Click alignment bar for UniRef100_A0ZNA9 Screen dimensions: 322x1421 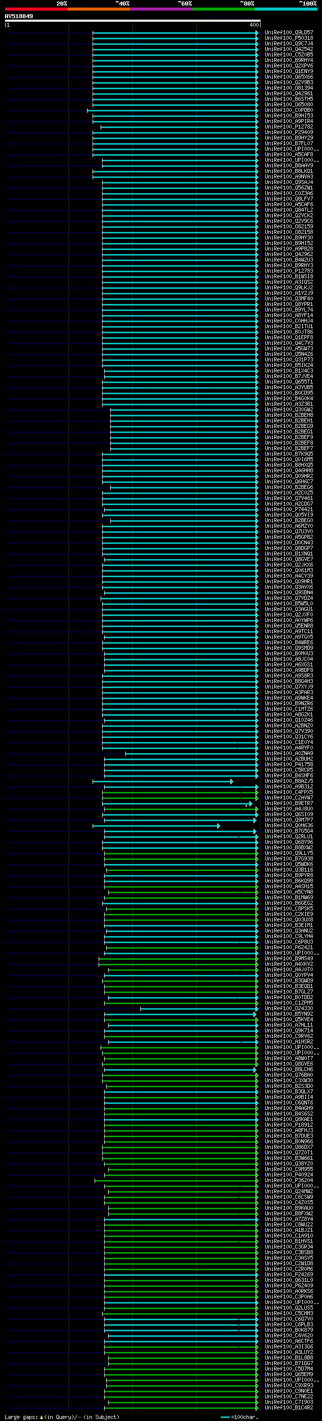192,754
